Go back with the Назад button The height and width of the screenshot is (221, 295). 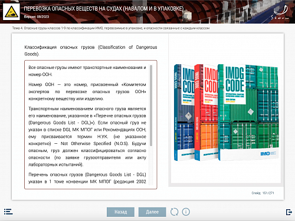(x=120, y=212)
